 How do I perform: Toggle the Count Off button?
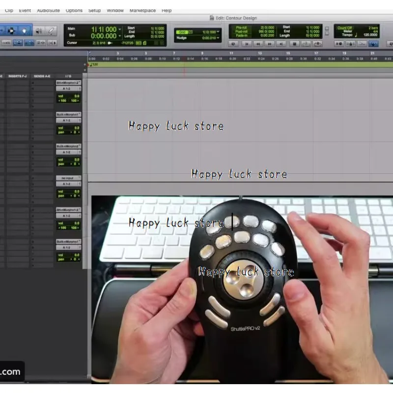pos(344,28)
